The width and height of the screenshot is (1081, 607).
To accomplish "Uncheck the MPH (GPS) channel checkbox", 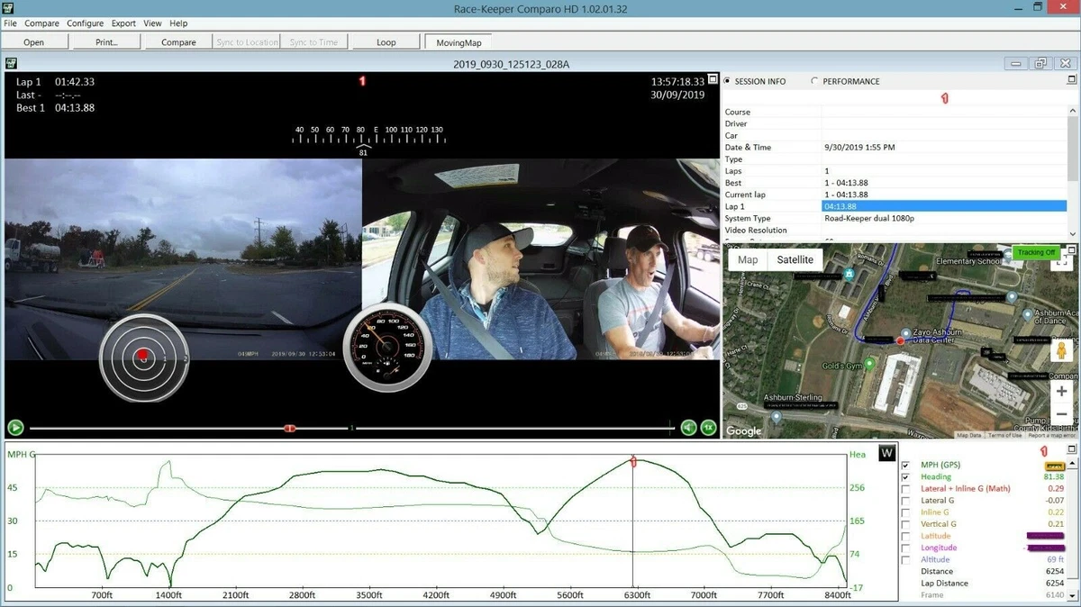I will pyautogui.click(x=905, y=466).
